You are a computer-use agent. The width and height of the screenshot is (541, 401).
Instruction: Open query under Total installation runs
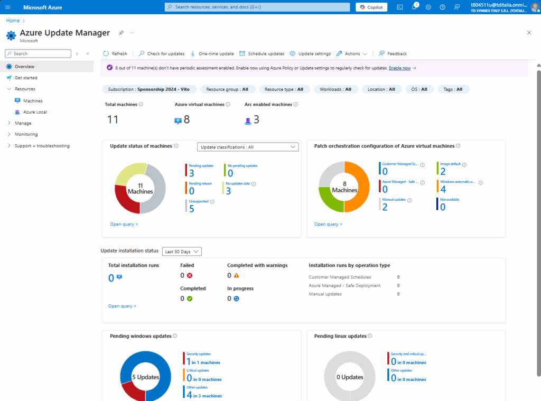click(122, 306)
